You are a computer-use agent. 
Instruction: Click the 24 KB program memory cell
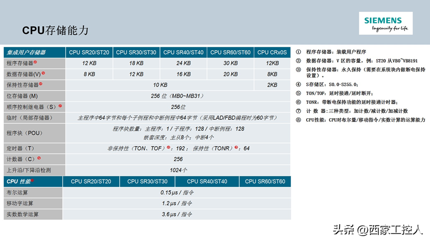coord(183,63)
